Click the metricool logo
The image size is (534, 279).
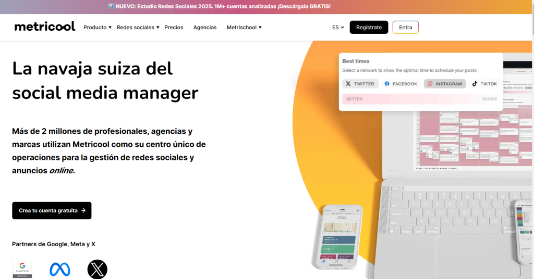pos(45,27)
